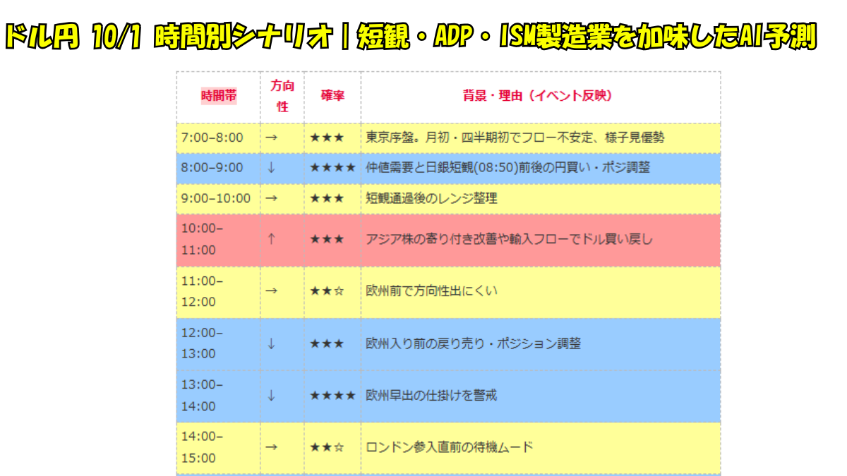Select the 7:00–8:00 time slot cell
Screen dimensions: 847x476
212,138
